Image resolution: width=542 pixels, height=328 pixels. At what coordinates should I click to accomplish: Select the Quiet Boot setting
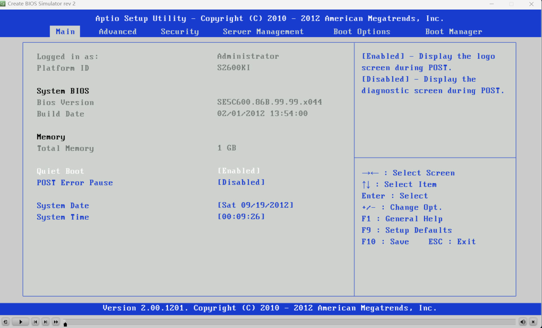(x=60, y=171)
